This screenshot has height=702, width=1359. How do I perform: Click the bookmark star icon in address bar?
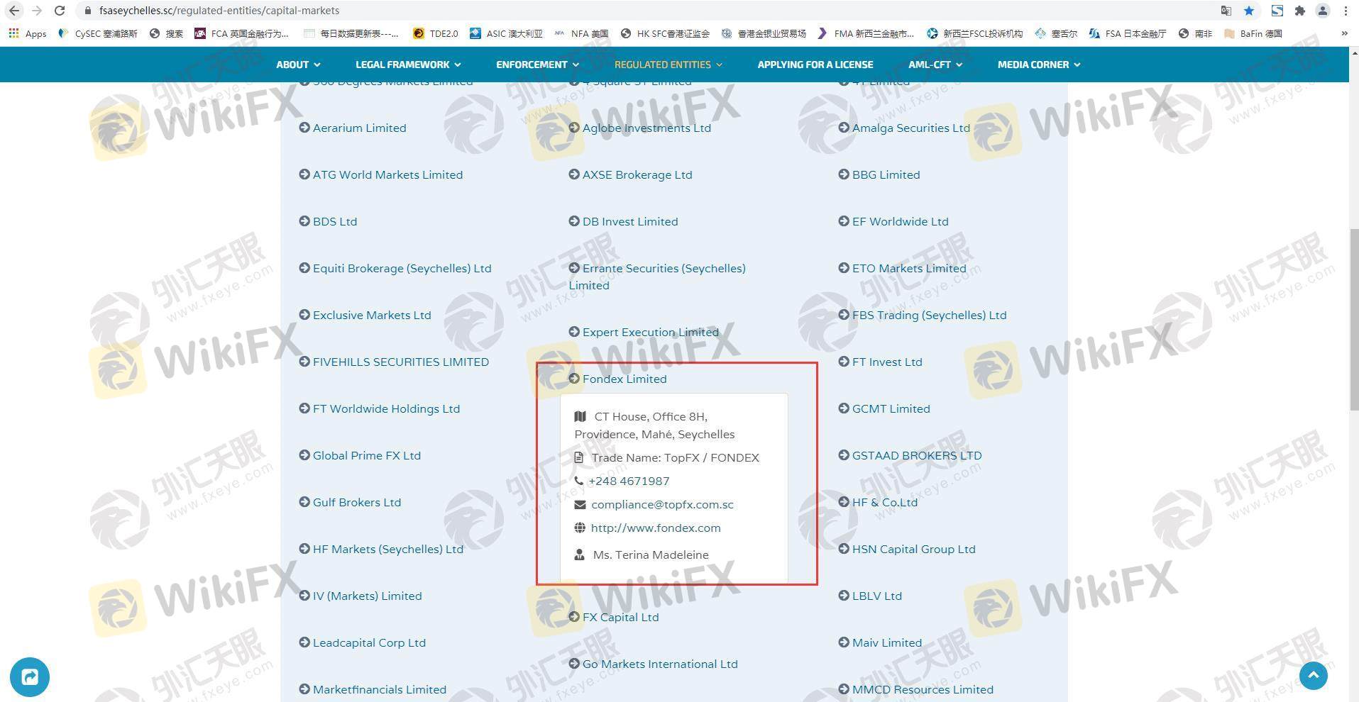[x=1249, y=11]
